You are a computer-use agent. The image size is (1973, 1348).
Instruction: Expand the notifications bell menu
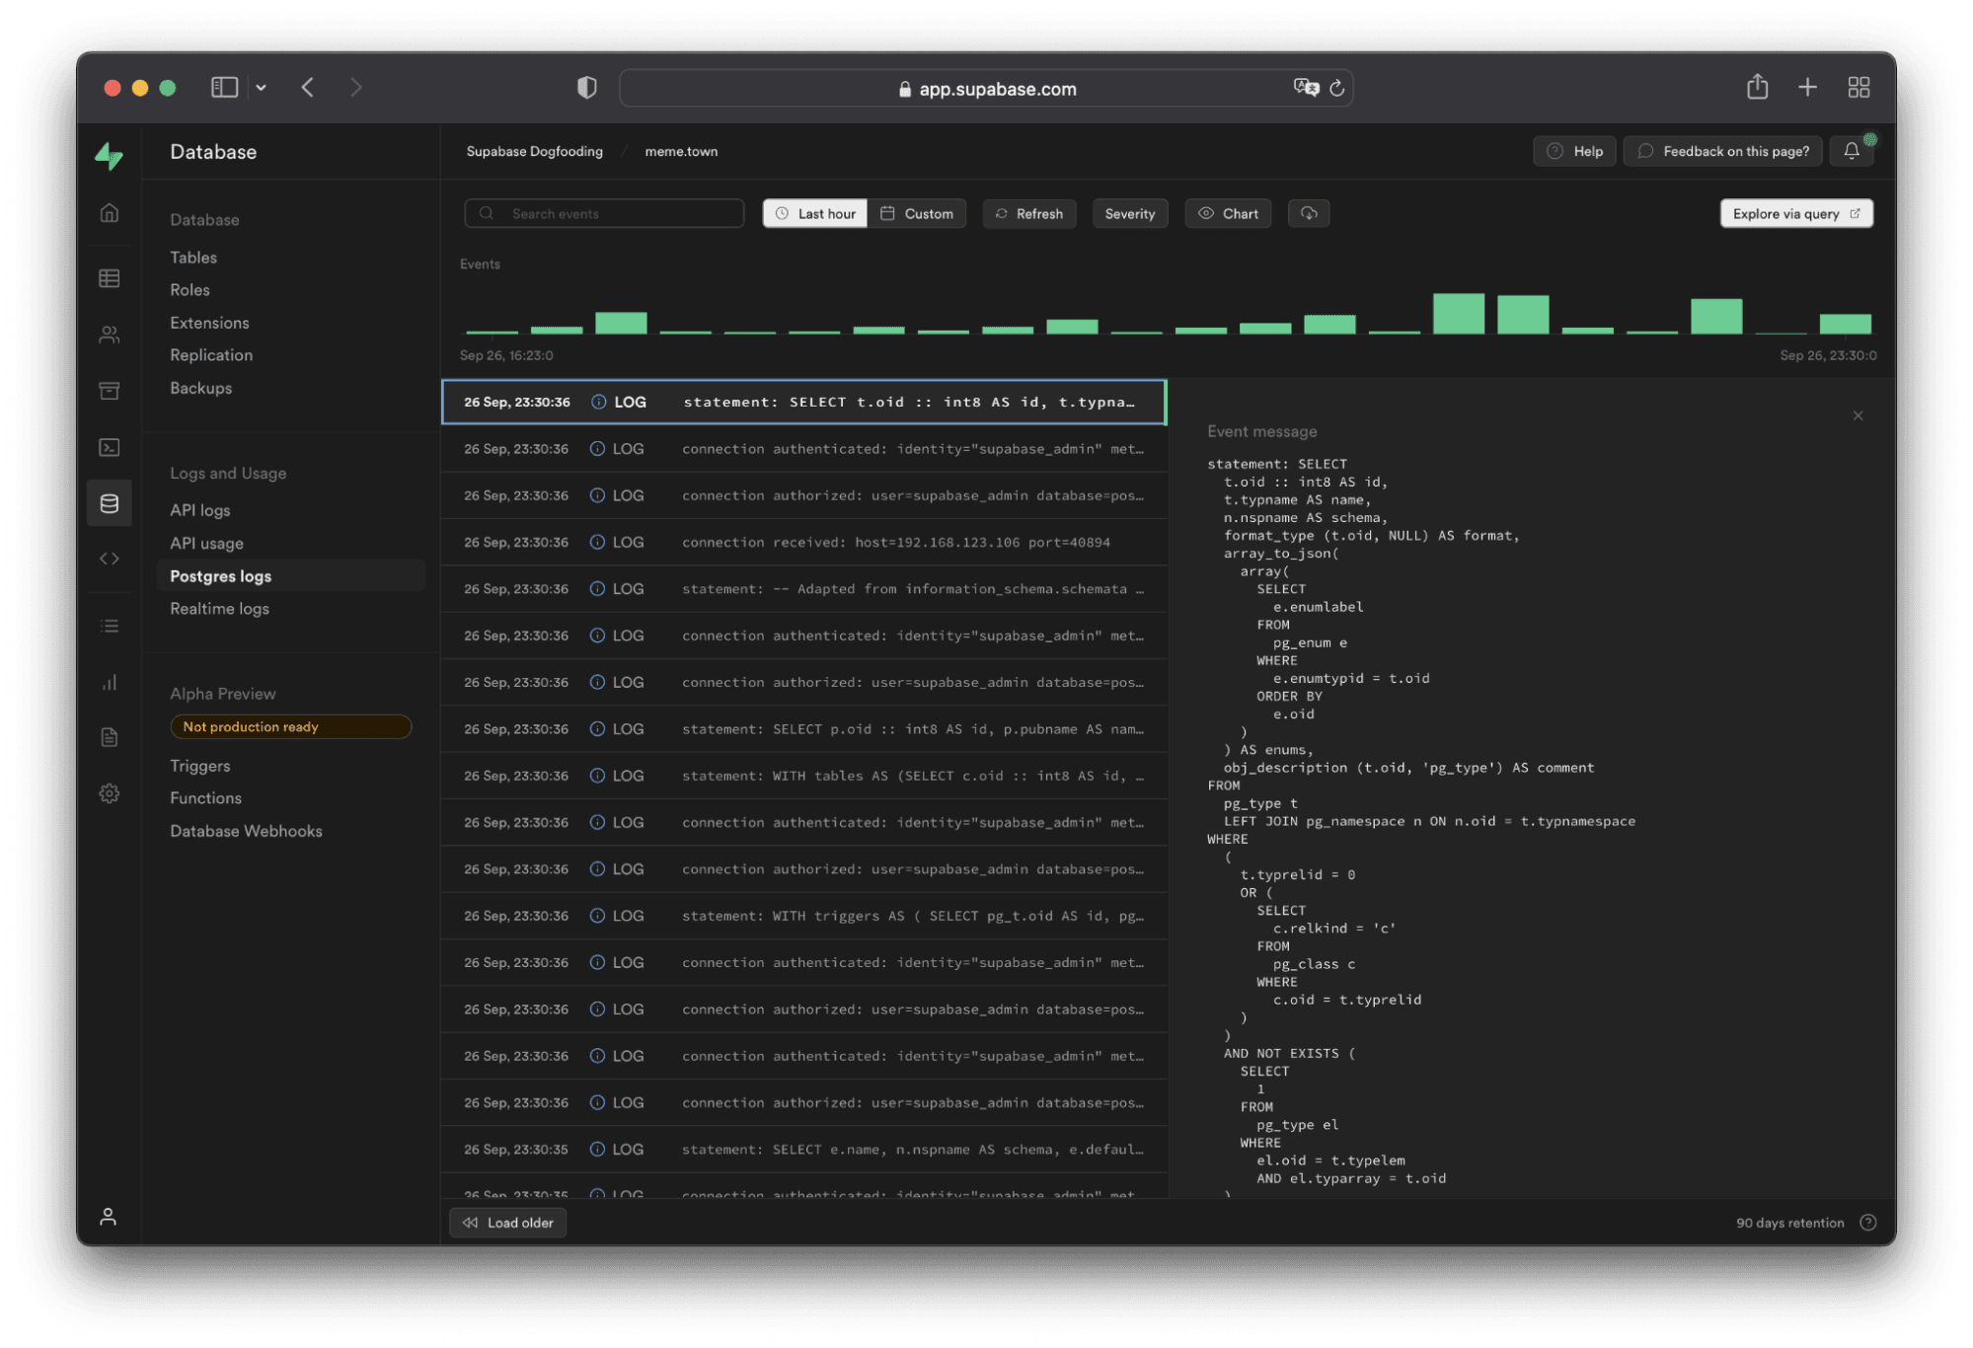click(1852, 150)
